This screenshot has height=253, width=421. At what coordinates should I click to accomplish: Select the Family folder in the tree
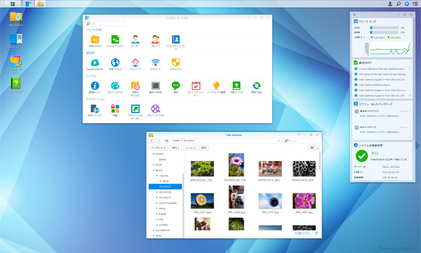coord(163,214)
